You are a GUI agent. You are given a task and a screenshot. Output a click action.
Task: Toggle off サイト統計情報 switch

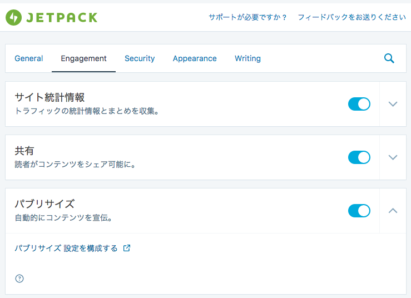[359, 104]
